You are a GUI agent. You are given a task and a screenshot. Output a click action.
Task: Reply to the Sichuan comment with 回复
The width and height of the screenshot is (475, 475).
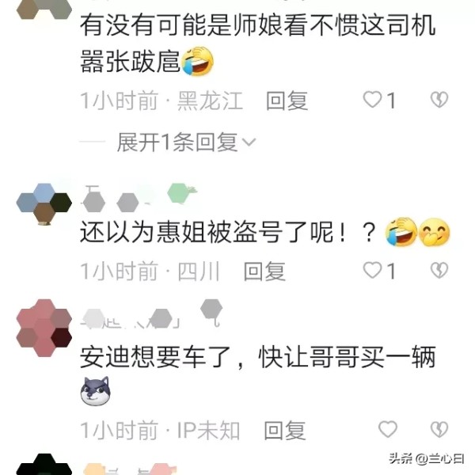coord(264,271)
